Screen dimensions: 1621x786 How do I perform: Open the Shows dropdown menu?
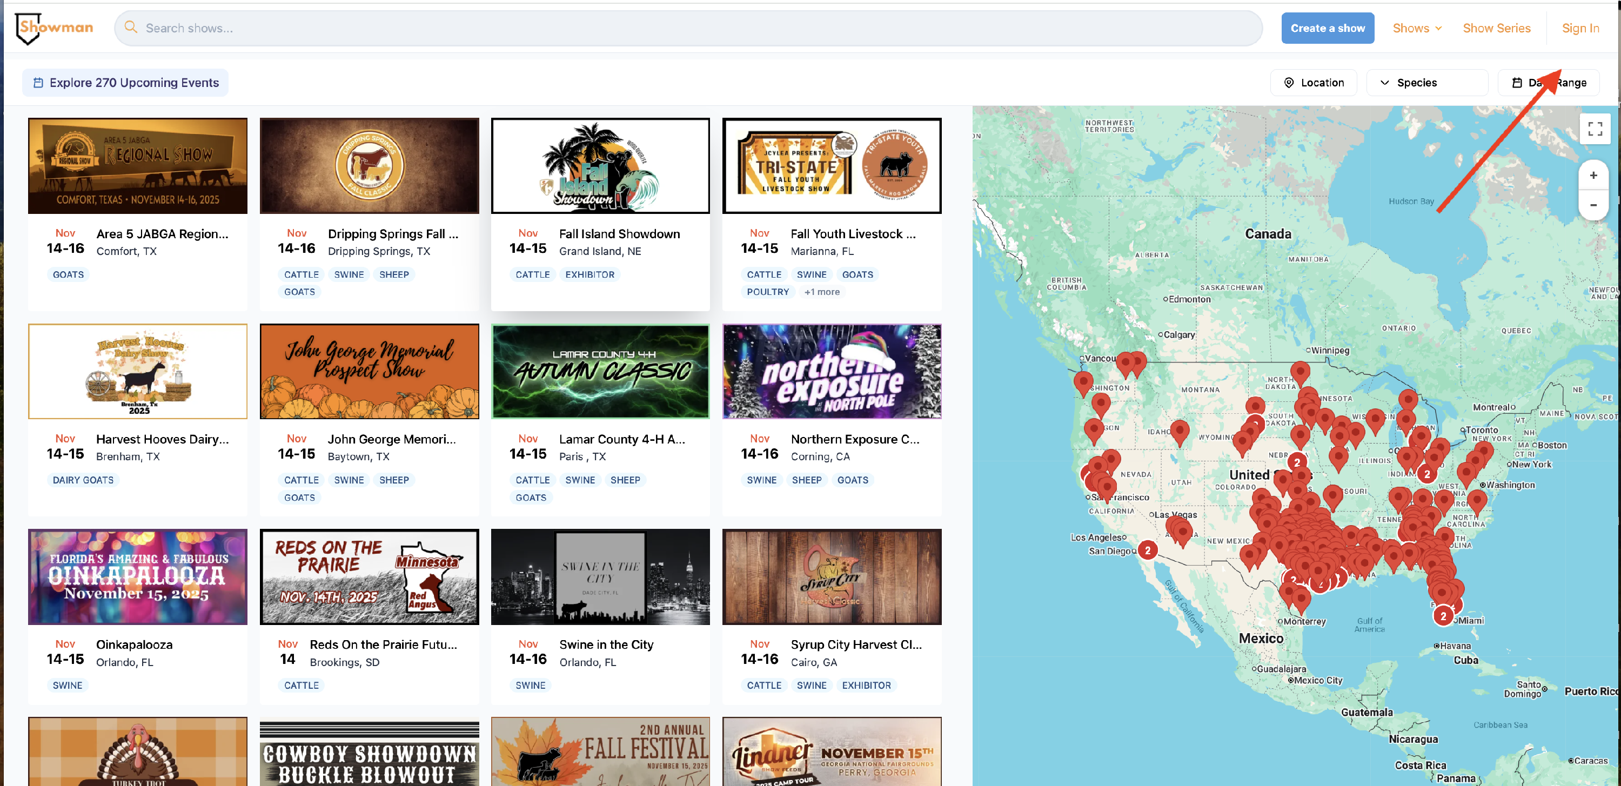tap(1417, 28)
